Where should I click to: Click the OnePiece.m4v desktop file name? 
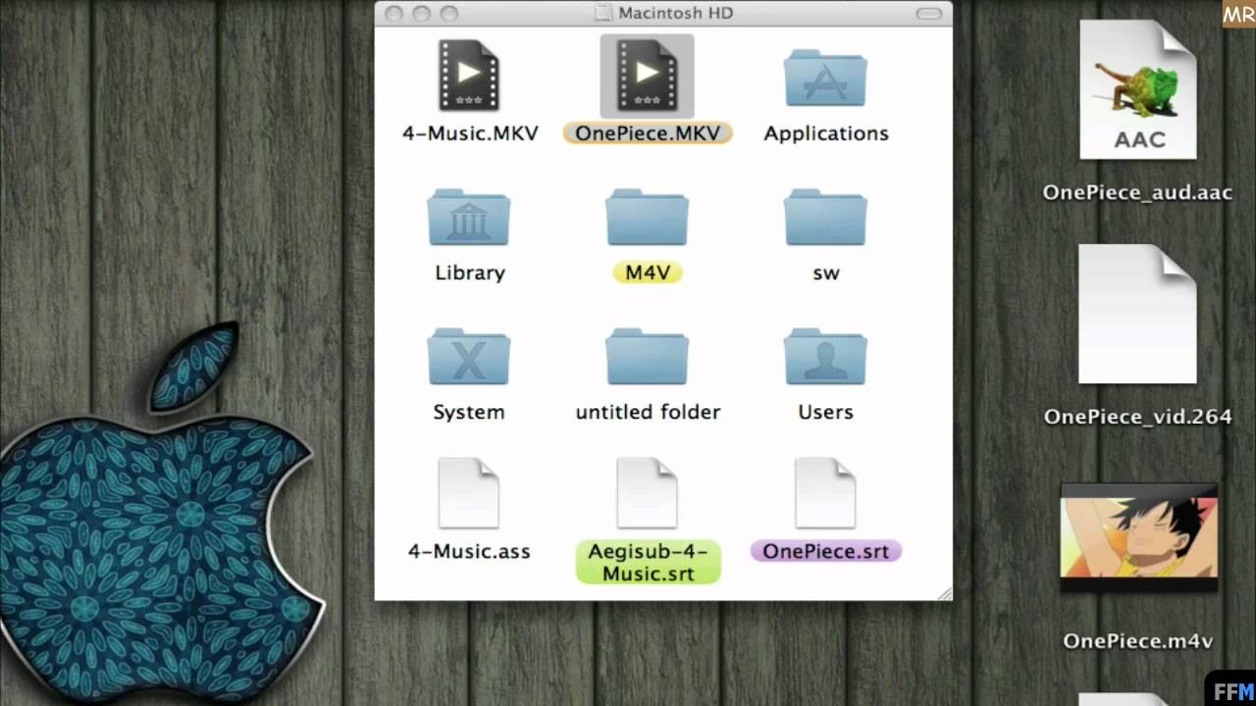pyautogui.click(x=1138, y=641)
